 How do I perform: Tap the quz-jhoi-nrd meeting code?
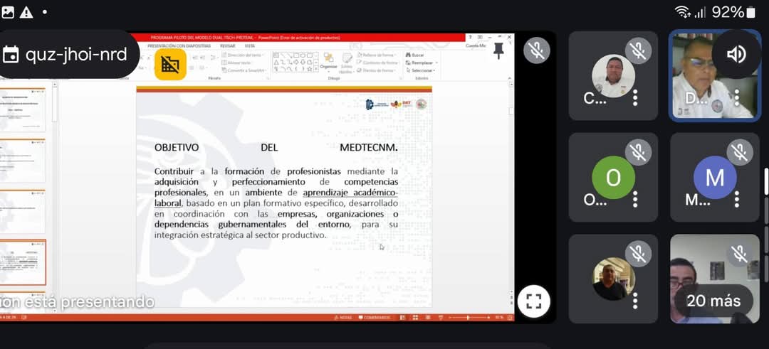click(76, 55)
